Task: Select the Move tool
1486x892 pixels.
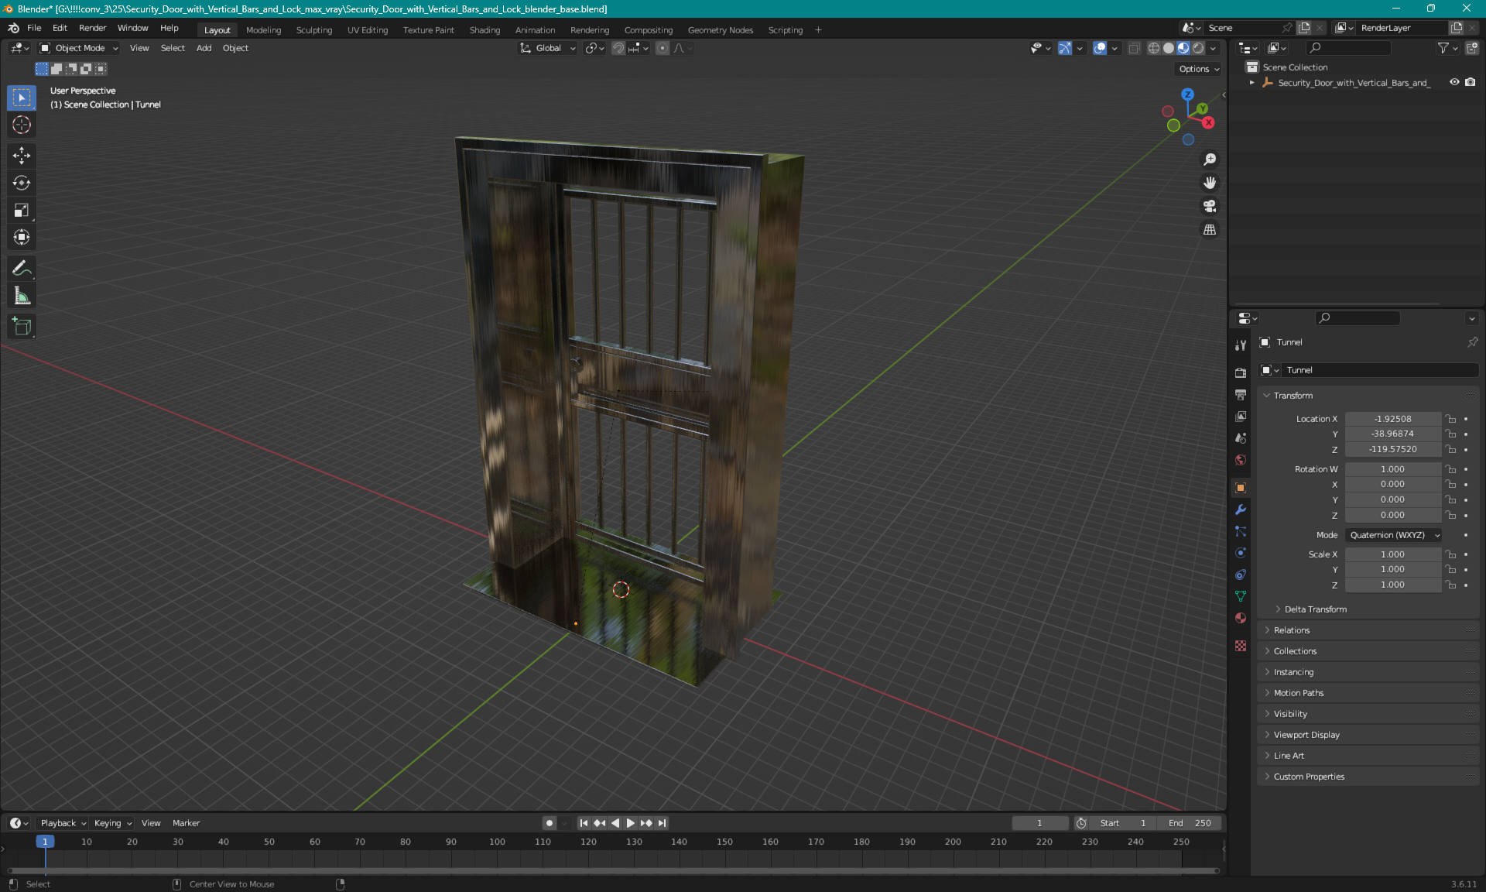Action: pos(22,156)
